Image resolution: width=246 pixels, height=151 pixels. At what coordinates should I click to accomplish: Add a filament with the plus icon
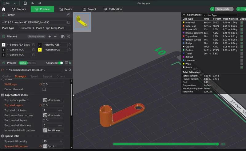(50, 36)
